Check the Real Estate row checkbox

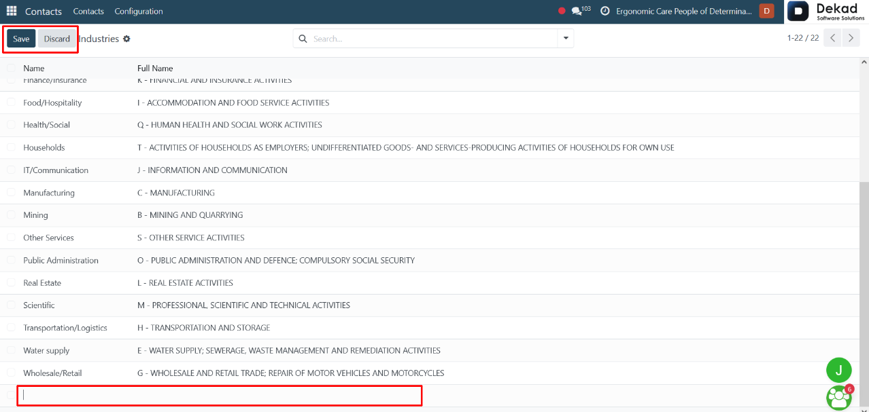11,283
